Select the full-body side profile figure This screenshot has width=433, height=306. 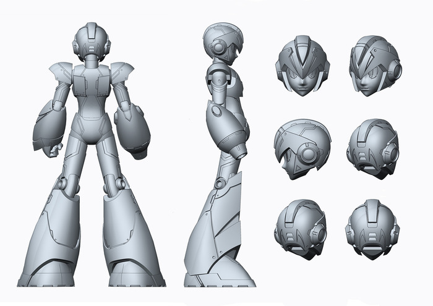(220, 155)
